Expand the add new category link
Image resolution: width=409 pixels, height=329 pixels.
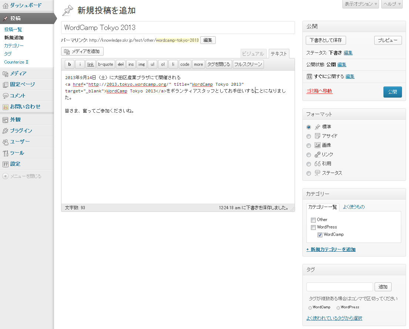(331, 250)
